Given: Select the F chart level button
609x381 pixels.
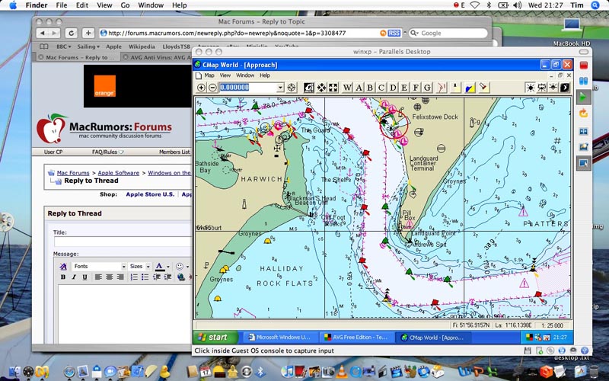Looking at the screenshot, I should 416,88.
